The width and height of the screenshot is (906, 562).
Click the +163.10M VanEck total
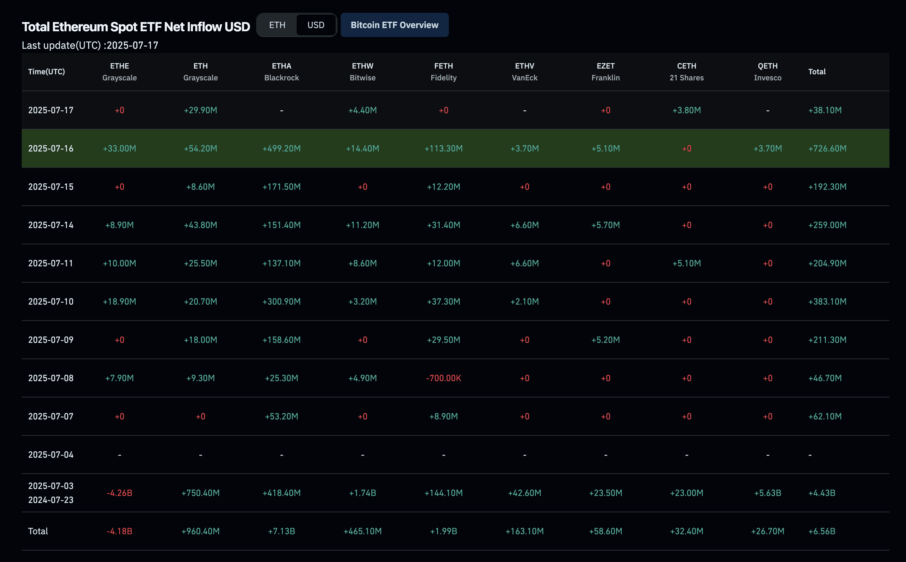click(x=524, y=531)
